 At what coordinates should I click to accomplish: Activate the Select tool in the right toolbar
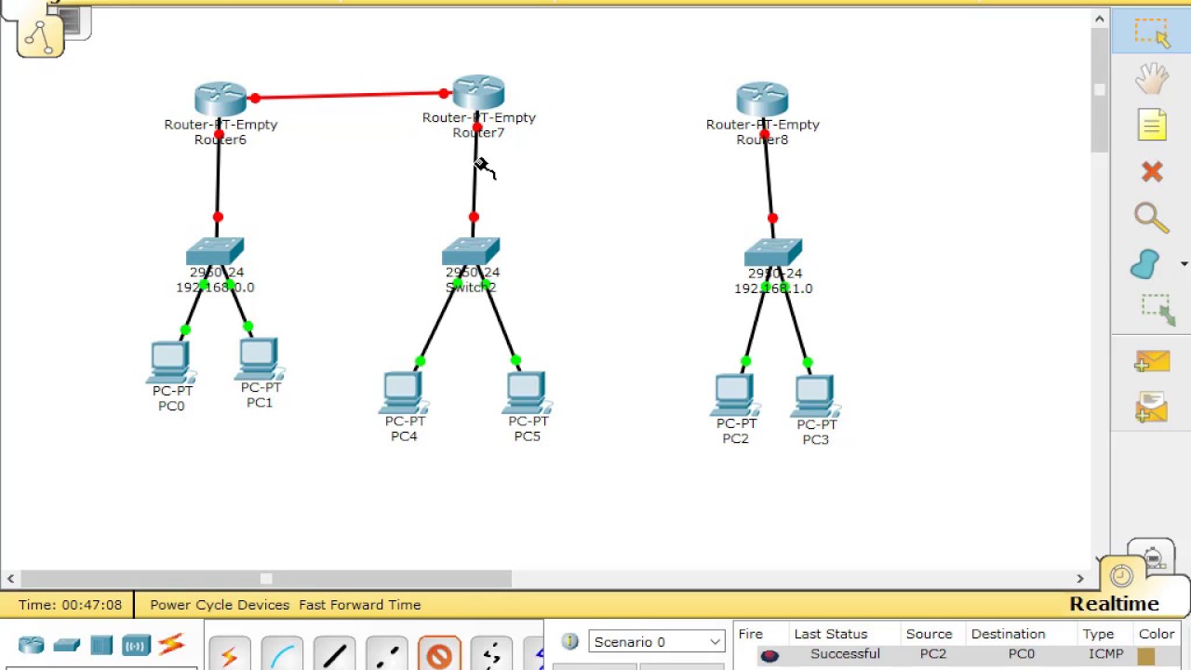tap(1151, 32)
